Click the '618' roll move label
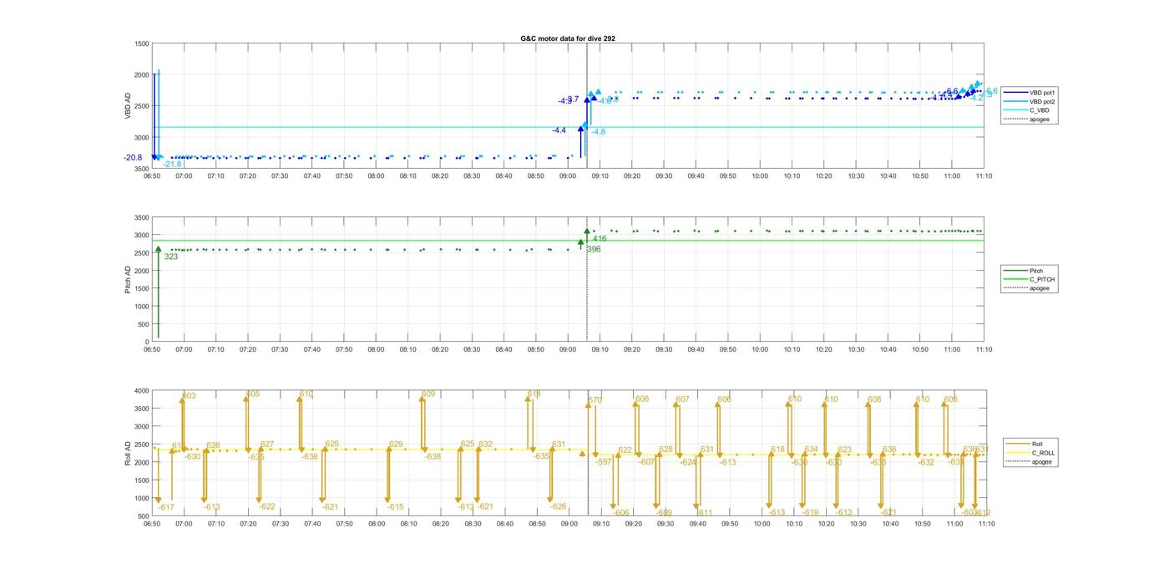 click(x=778, y=449)
